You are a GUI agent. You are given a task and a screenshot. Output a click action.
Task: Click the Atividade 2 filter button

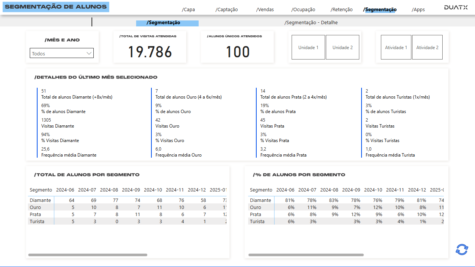427,47
